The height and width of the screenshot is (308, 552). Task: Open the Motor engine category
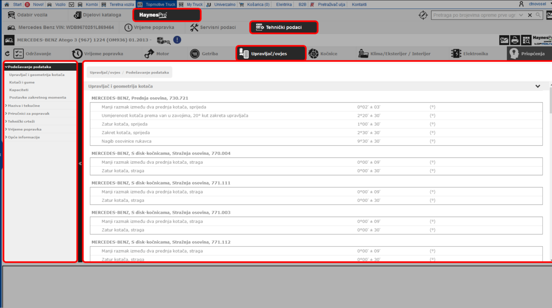(157, 54)
